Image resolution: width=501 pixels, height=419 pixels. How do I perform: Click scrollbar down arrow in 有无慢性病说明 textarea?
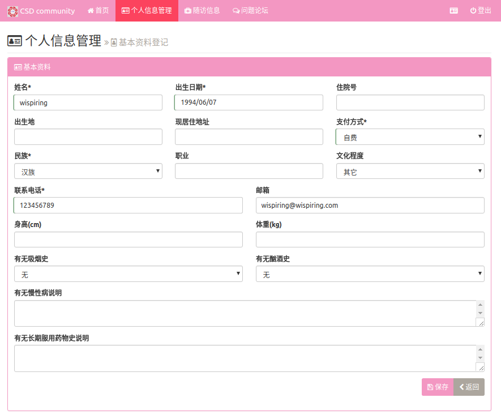480,313
